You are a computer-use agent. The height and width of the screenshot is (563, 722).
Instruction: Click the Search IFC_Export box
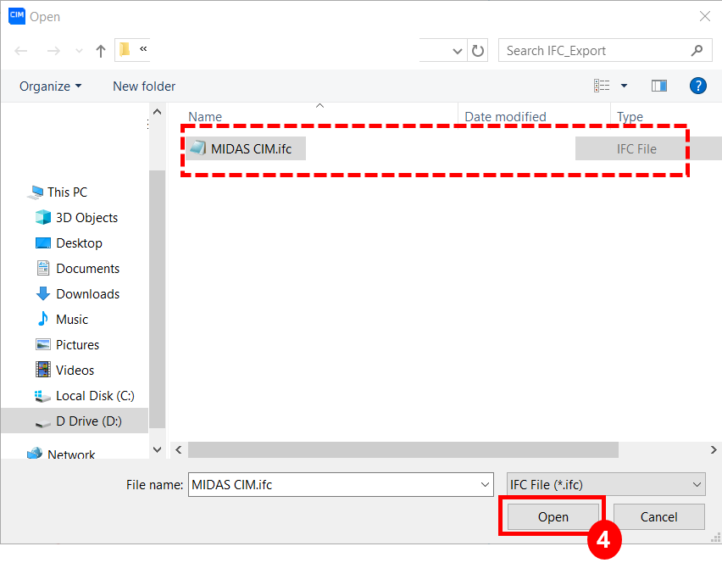click(x=605, y=51)
